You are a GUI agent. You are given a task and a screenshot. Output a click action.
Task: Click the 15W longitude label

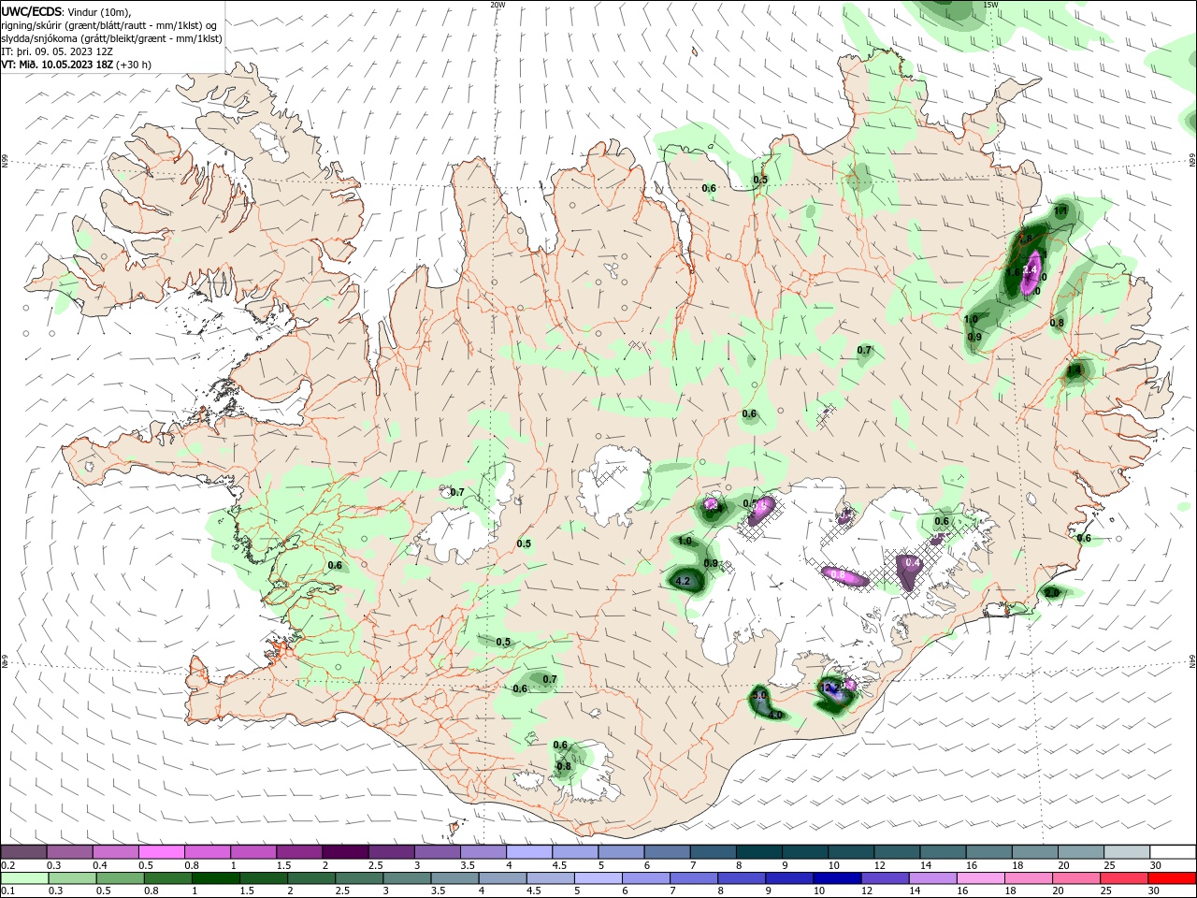990,5
